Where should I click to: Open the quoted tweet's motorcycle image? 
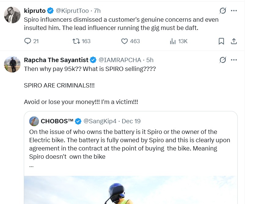130,190
